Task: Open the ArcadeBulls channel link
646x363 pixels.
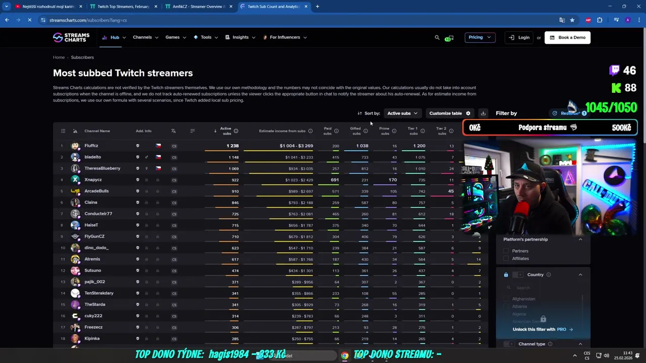Action: 96,191
